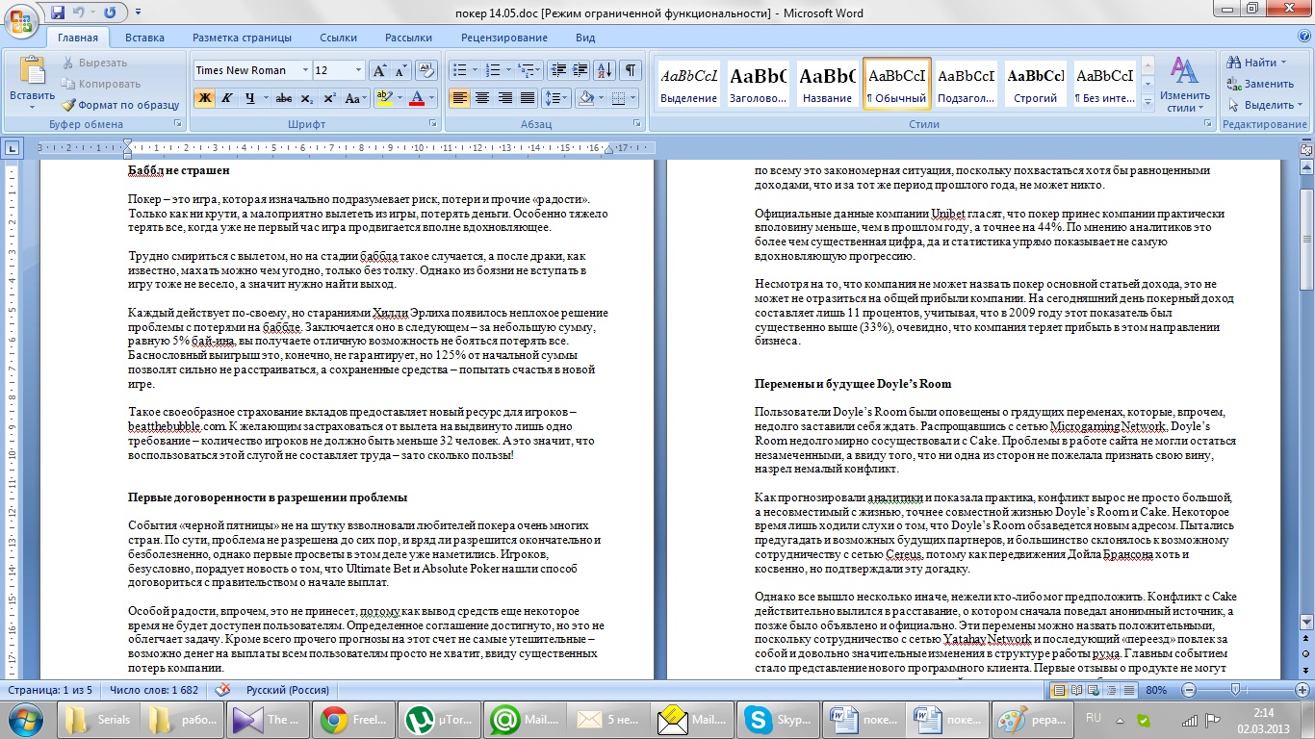This screenshot has width=1315, height=739.
Task: Expand the styles gallery list
Action: pos(1147,101)
